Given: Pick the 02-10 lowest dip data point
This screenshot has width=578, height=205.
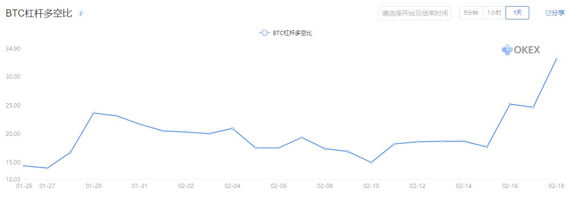Looking at the screenshot, I should click(x=371, y=162).
